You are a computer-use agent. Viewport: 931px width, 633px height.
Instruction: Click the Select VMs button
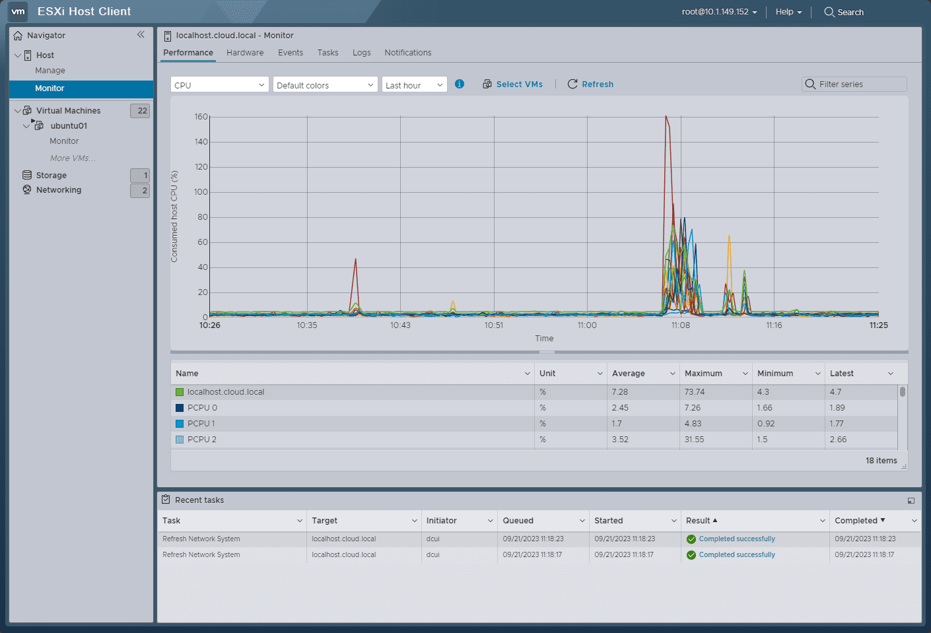(513, 84)
